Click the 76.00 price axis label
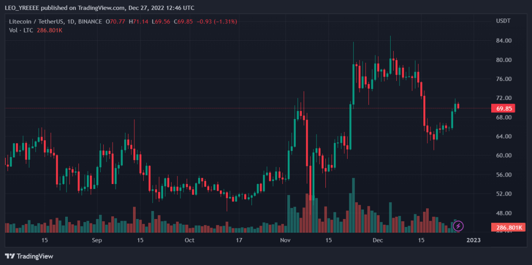 [505, 79]
